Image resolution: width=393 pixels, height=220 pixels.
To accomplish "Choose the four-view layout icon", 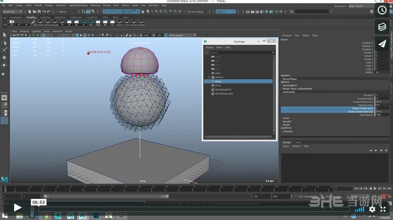I will coord(4,105).
